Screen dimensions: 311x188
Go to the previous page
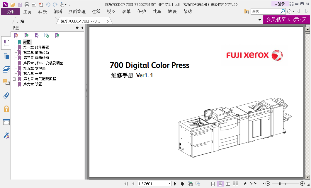coord(133,184)
